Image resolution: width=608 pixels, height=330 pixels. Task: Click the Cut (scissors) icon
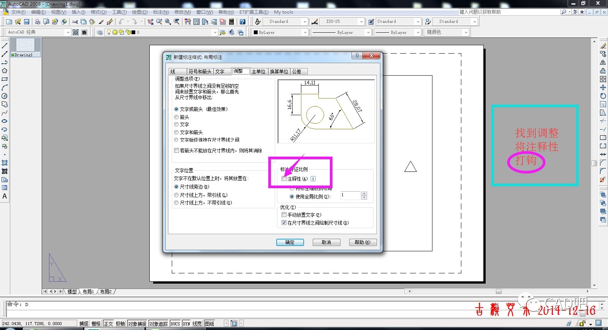click(x=75, y=22)
